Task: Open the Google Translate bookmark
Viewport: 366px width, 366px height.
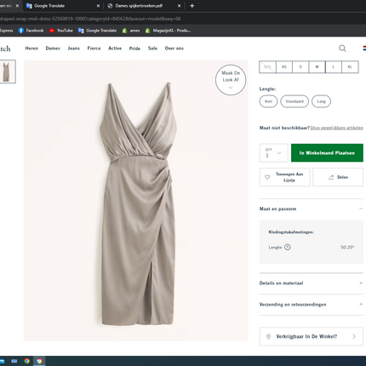Action: click(x=97, y=31)
